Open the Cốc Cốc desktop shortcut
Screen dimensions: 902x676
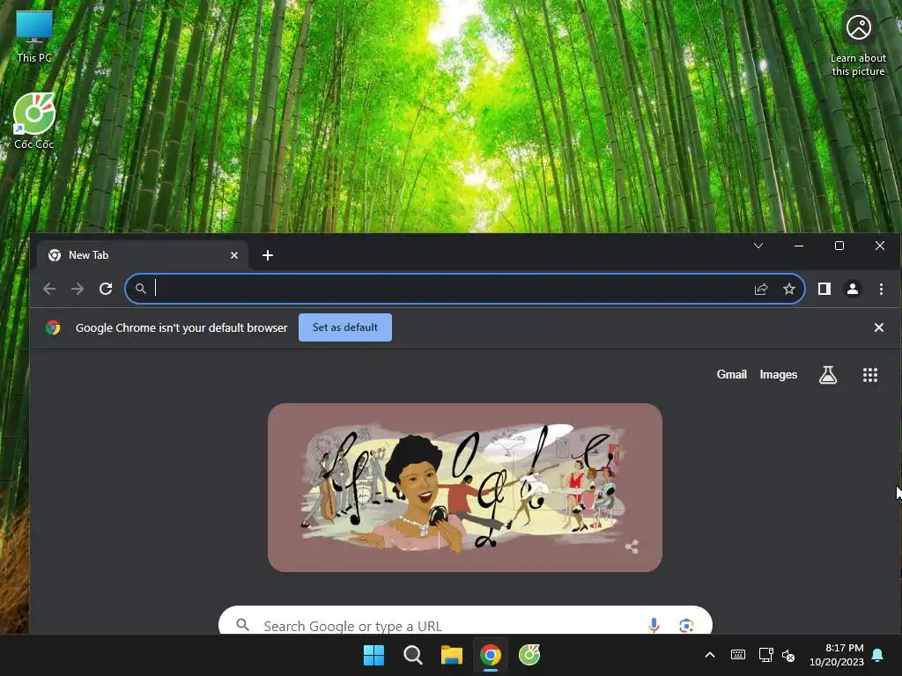tap(34, 121)
